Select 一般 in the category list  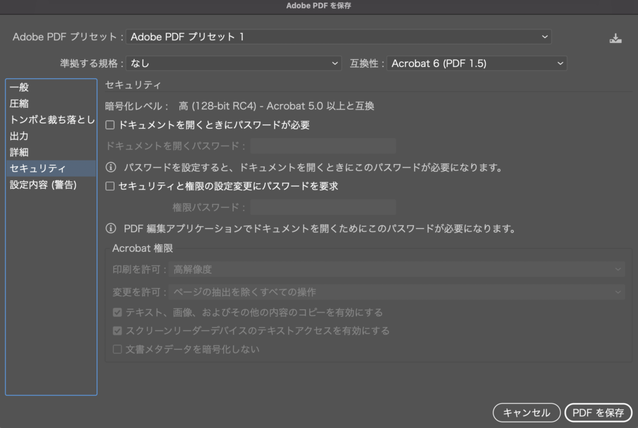[x=19, y=88]
